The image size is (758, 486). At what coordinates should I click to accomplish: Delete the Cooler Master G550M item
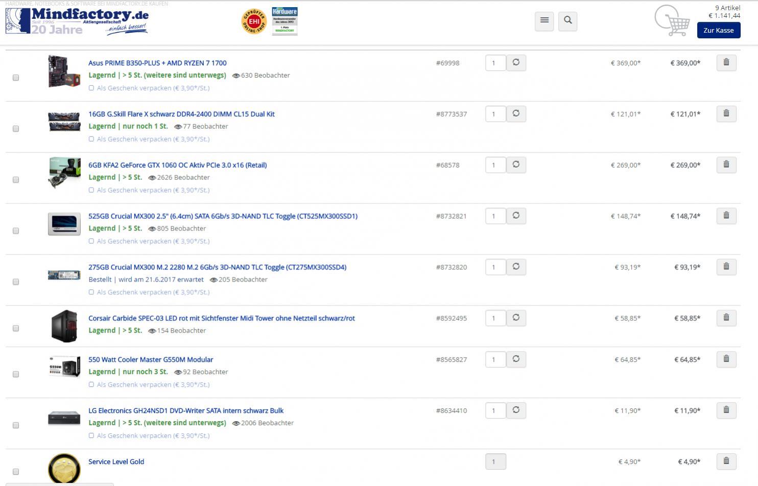click(726, 359)
